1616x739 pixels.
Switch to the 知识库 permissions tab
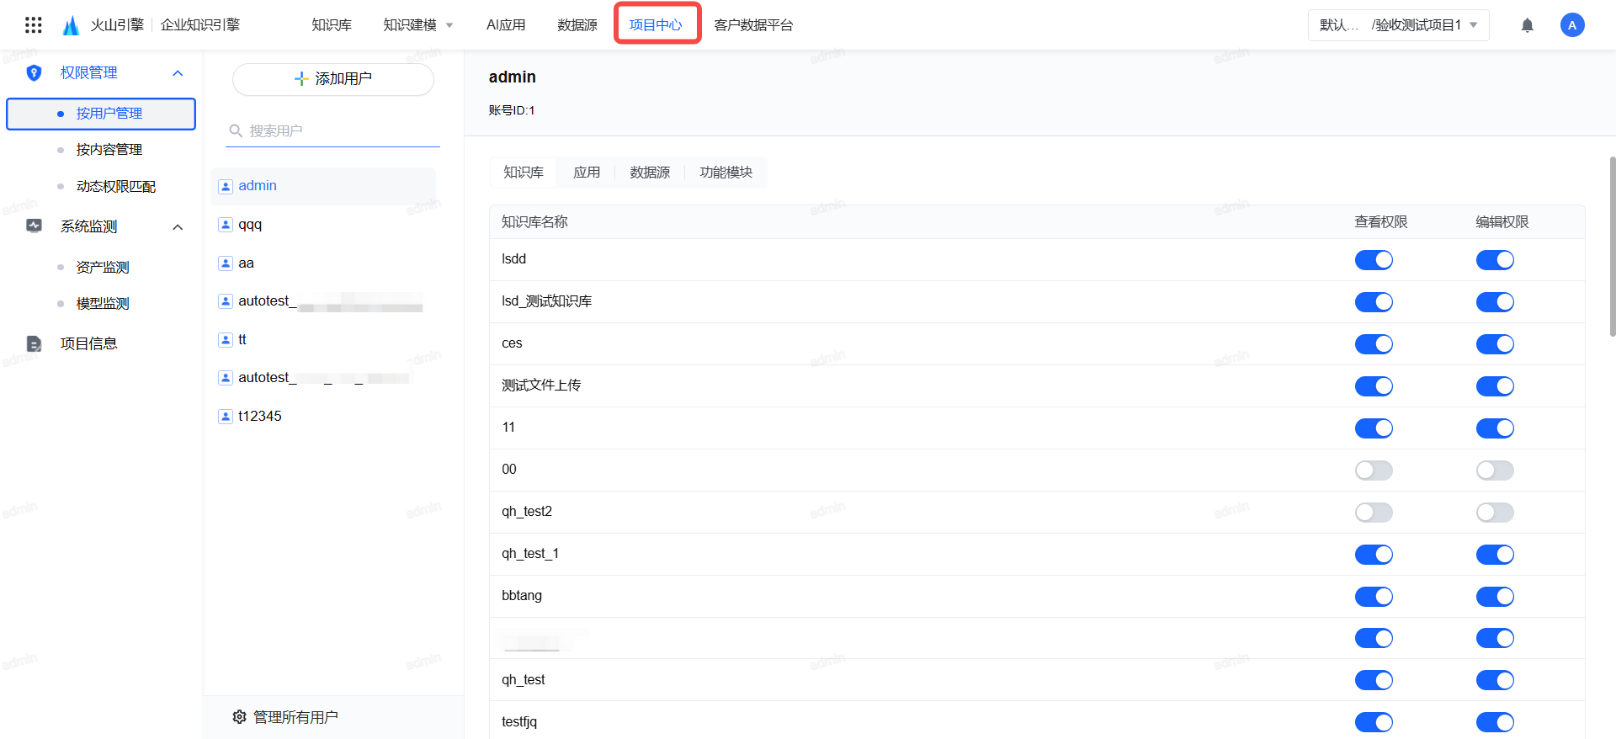pos(524,173)
